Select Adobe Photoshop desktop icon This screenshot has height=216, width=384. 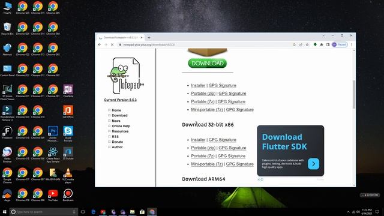[x=53, y=134]
